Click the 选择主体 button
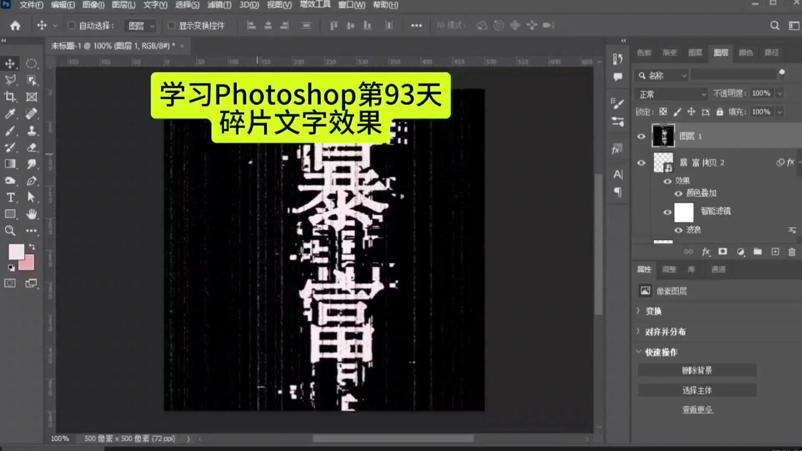This screenshot has width=802, height=451. click(697, 390)
